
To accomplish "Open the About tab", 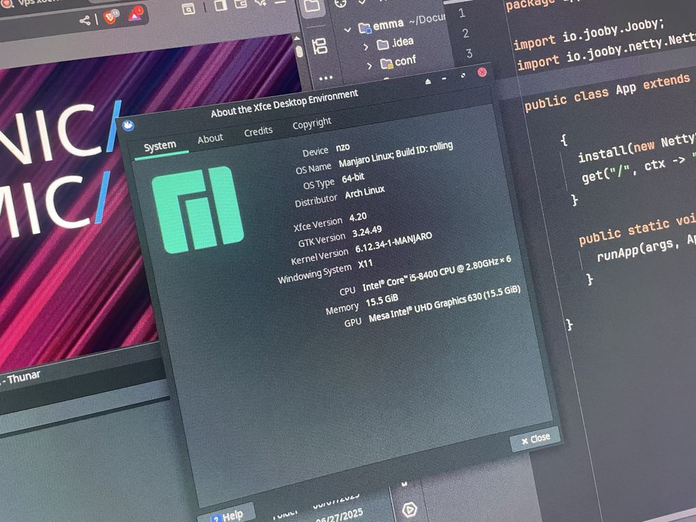I will (x=210, y=139).
